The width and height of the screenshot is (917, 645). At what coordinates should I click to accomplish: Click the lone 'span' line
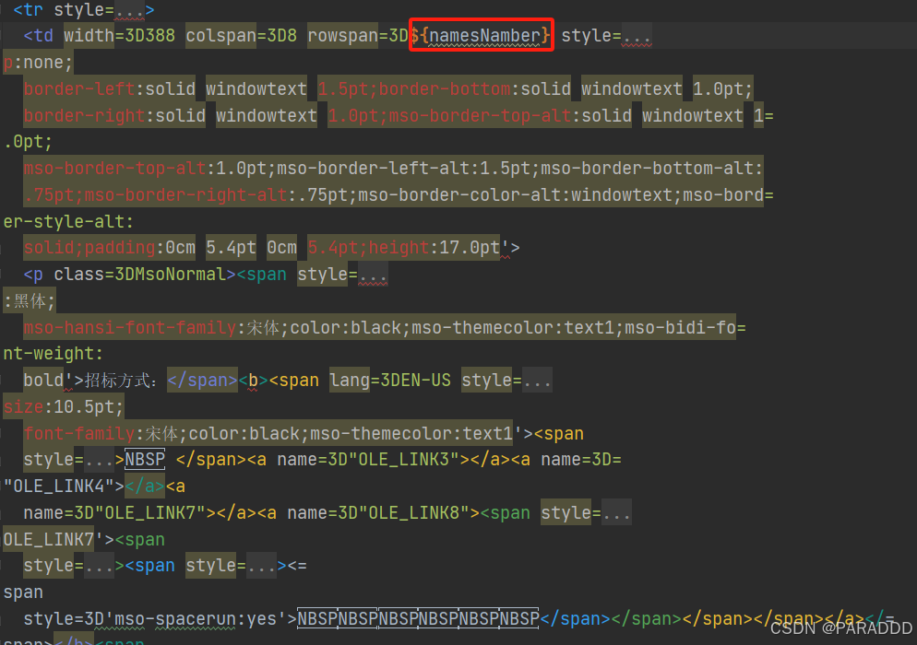pos(23,593)
